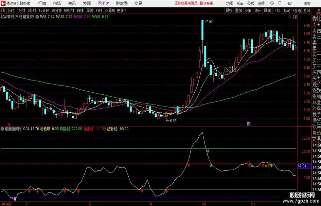Click the 粉低吸: 0.00 indicator value
Viewport: 321px width, 206px height.
[x=49, y=129]
